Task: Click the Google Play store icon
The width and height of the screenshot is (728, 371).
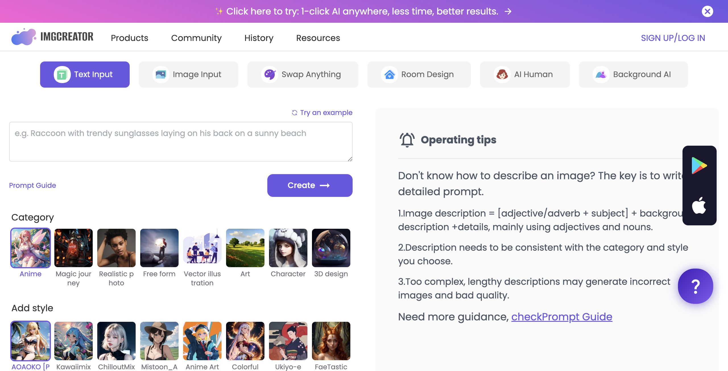Action: (699, 165)
